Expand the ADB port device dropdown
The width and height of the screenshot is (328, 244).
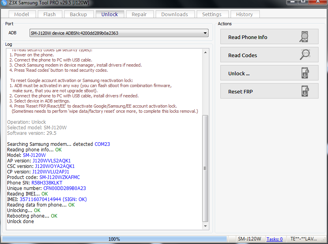coord(119,33)
